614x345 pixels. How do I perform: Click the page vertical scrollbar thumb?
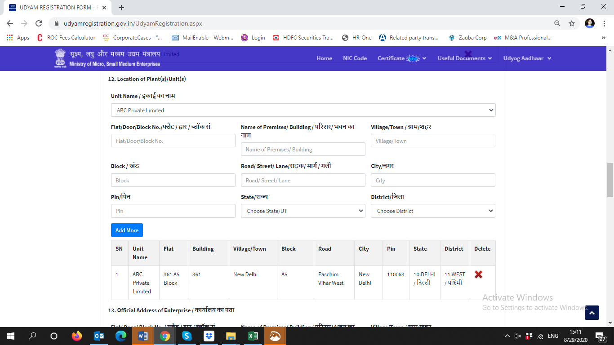click(610, 180)
